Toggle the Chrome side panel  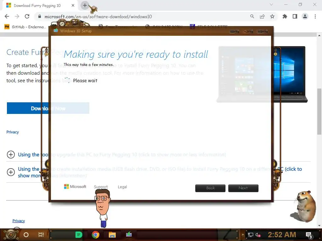point(295,17)
